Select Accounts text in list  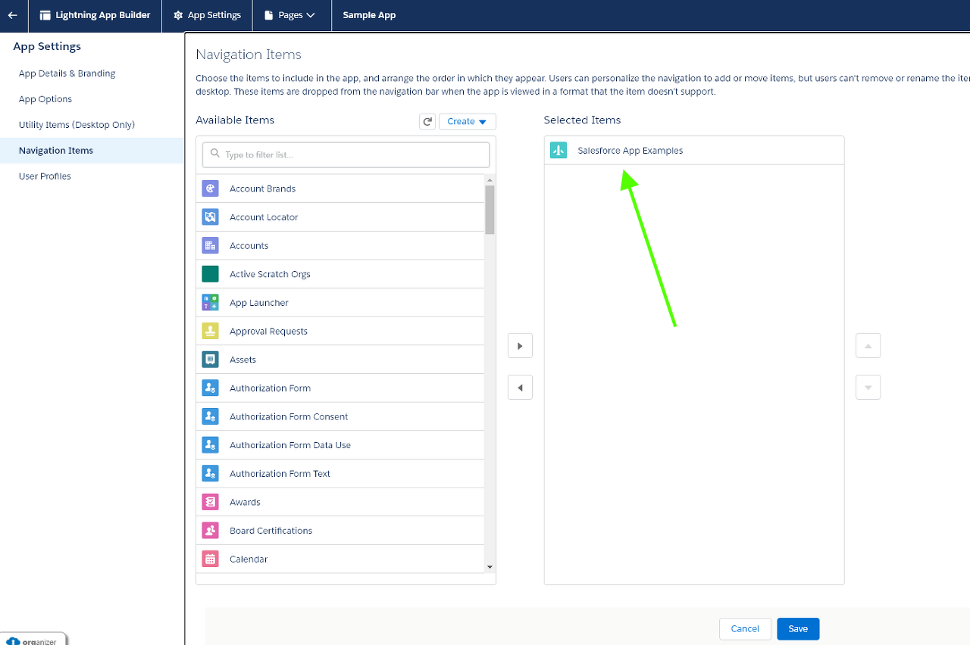(x=249, y=245)
